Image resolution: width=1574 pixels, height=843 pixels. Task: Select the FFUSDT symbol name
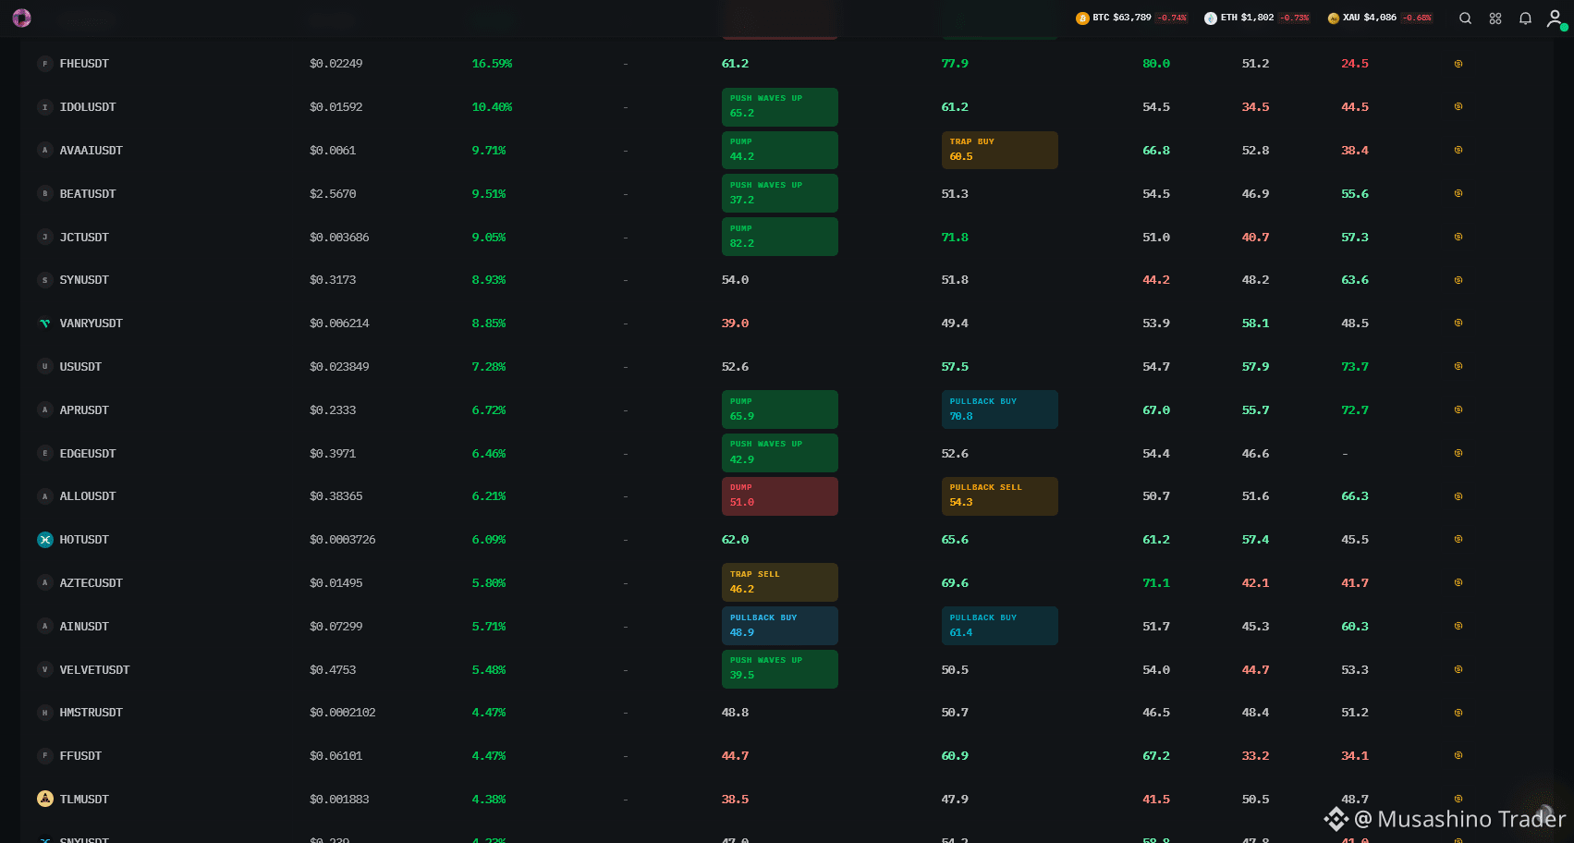[80, 756]
